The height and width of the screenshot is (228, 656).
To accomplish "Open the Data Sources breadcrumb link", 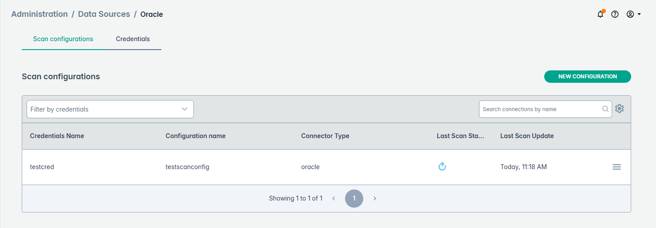I will tap(104, 14).
